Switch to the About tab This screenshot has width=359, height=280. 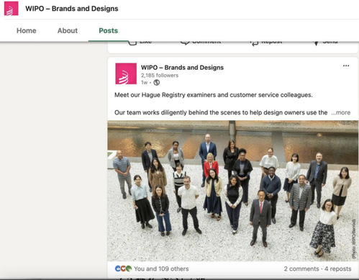click(68, 31)
